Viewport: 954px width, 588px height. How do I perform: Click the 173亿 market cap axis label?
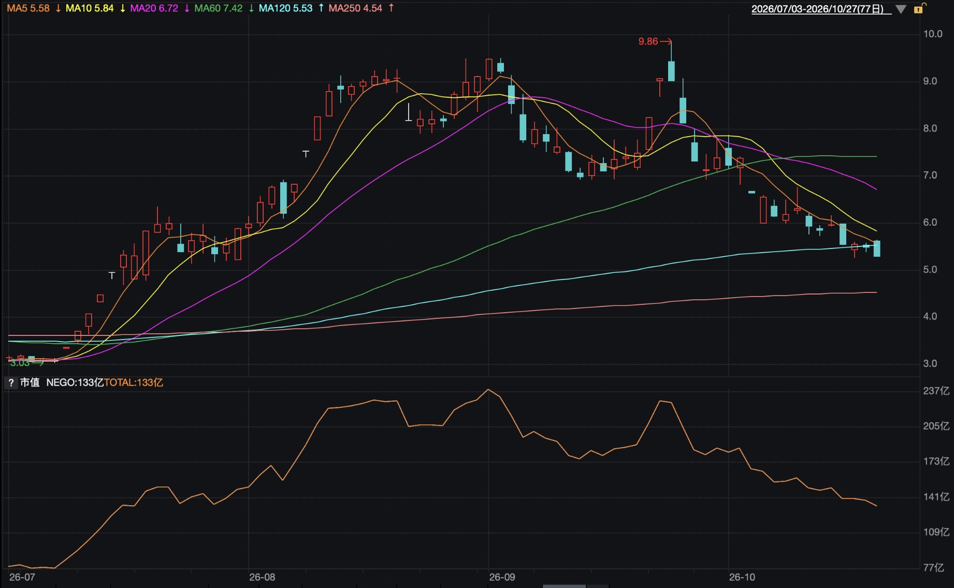pos(936,461)
